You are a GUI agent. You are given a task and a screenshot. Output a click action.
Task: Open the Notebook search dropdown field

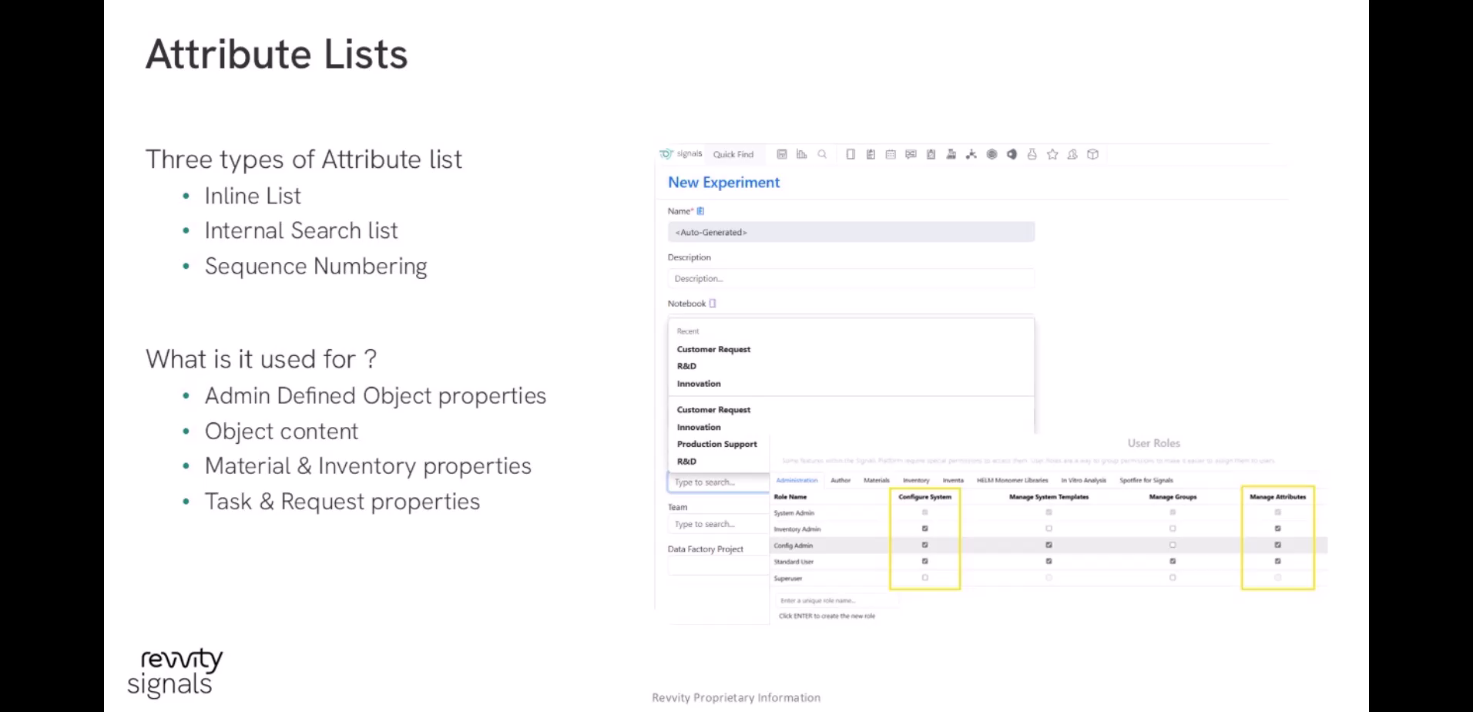coord(718,482)
